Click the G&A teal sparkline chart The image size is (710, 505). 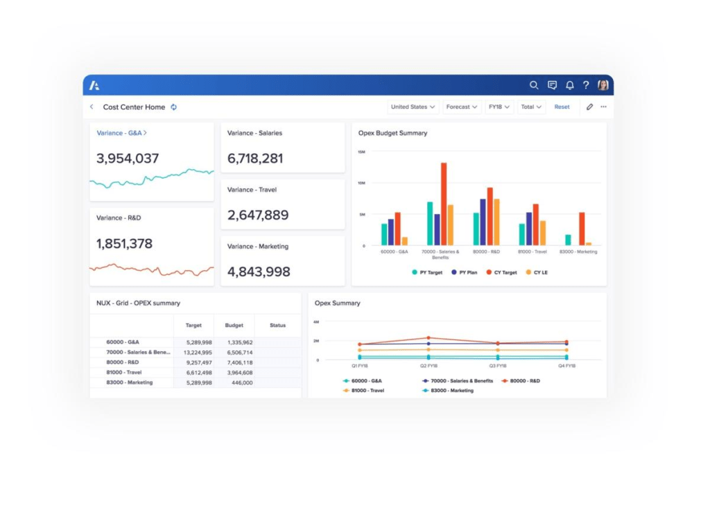[152, 178]
